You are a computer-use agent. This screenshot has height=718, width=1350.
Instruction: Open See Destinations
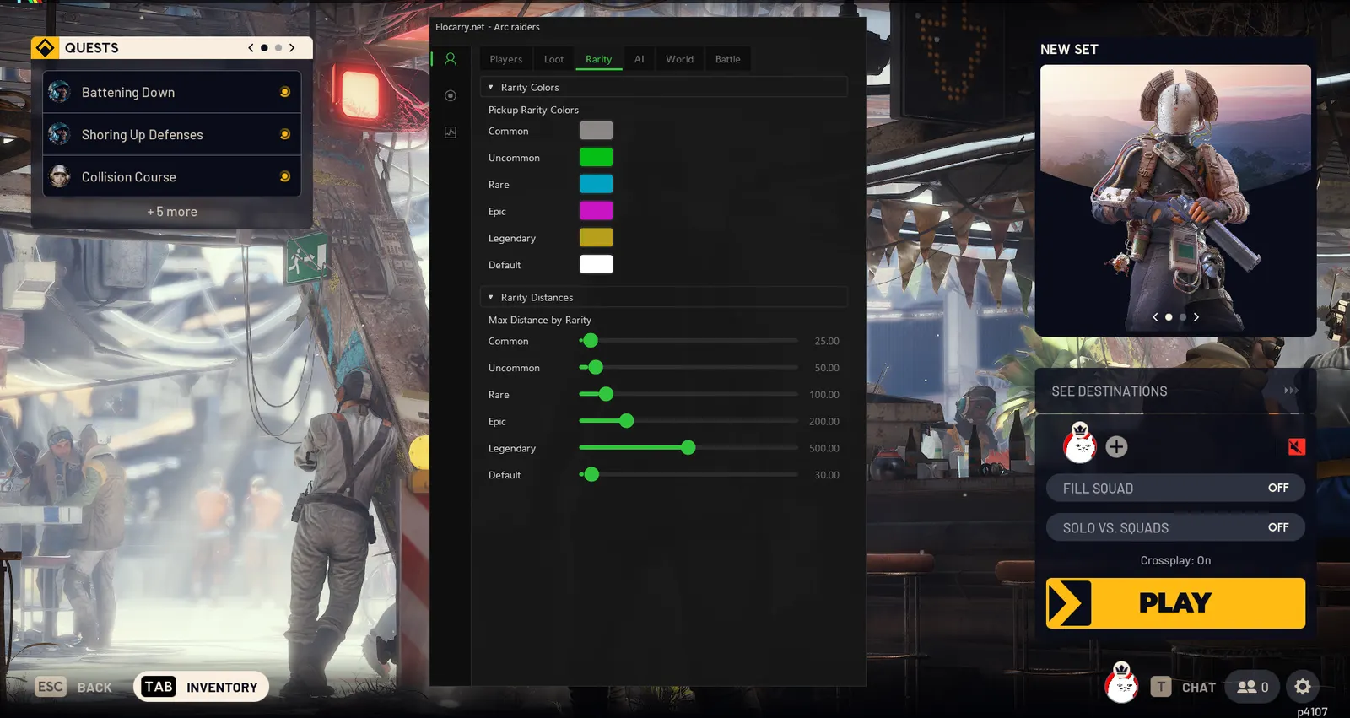[x=1175, y=391]
